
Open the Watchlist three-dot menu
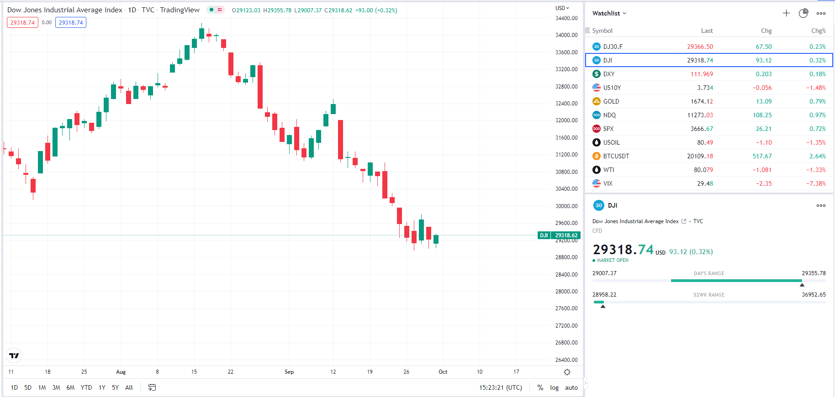click(x=821, y=13)
